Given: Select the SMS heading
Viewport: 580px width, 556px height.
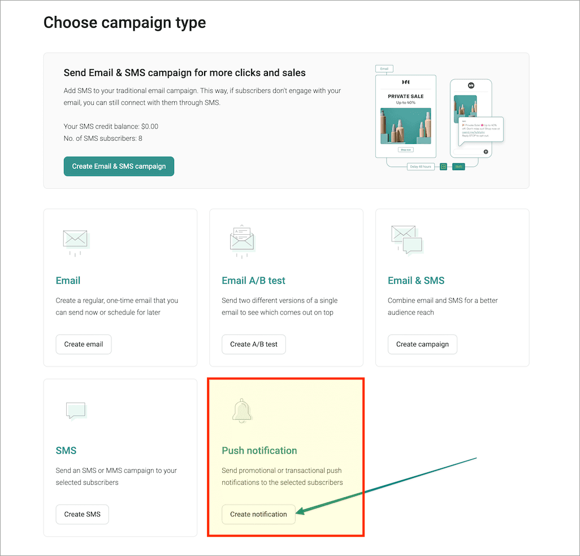Looking at the screenshot, I should 66,450.
